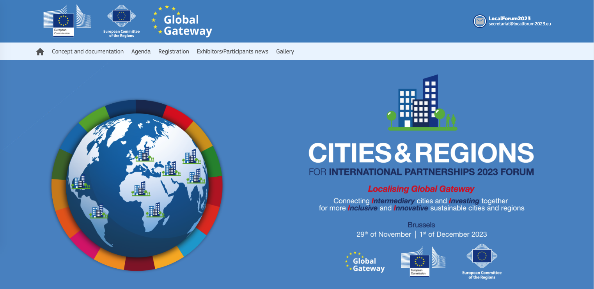594x289 pixels.
Task: Click header European Committee of the Regions logo
Action: 121,21
